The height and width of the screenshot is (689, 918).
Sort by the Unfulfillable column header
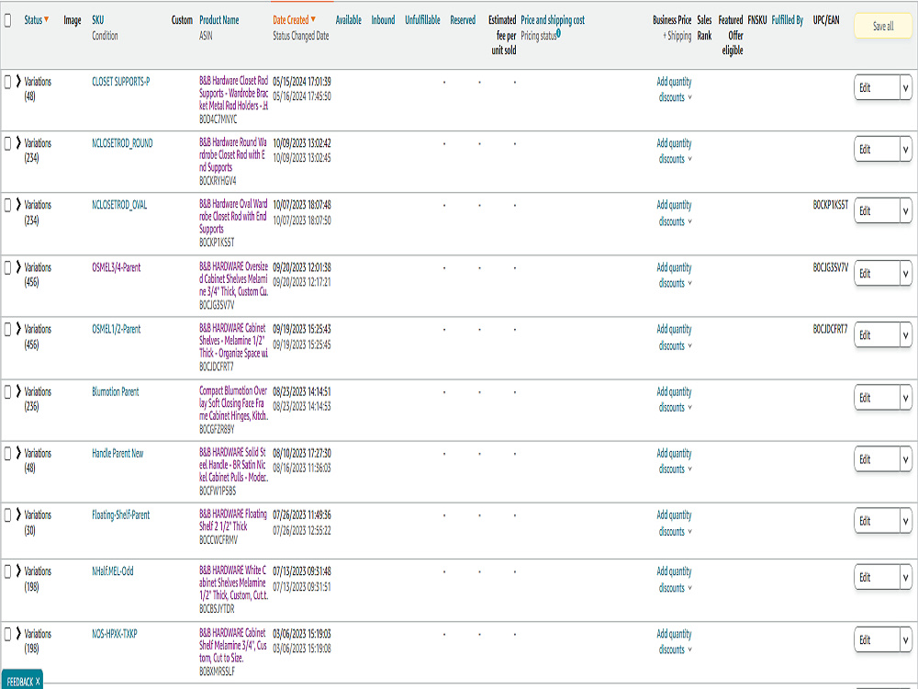point(422,20)
